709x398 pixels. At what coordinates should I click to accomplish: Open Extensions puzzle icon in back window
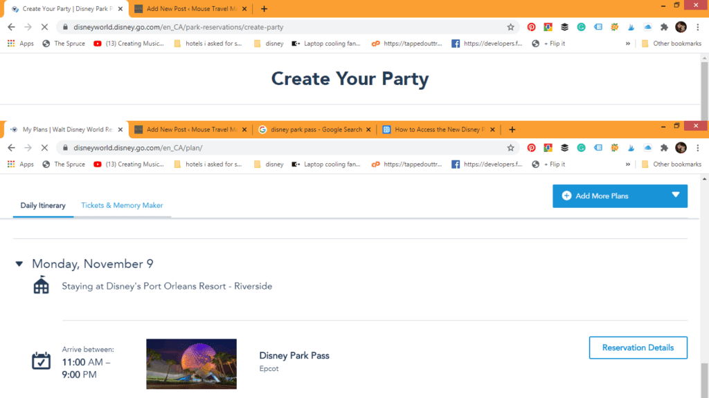[664, 27]
